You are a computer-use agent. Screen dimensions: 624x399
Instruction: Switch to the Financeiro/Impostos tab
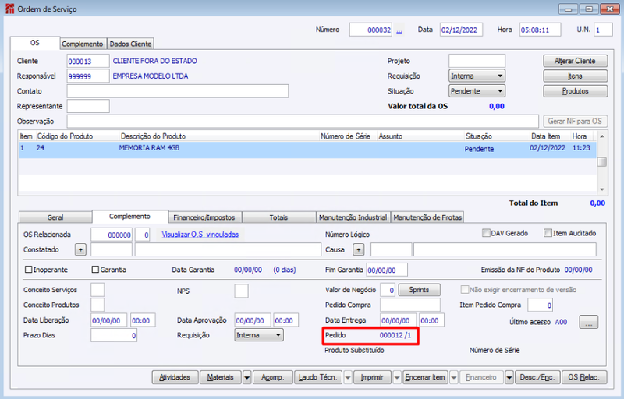(x=204, y=217)
